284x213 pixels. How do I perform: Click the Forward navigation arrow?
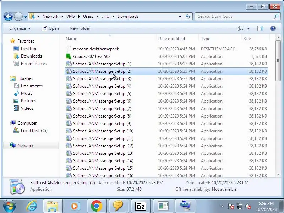(18, 16)
